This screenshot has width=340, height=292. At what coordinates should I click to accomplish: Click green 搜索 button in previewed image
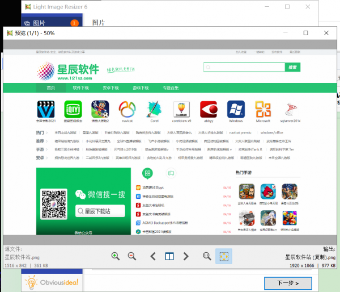tap(292, 67)
